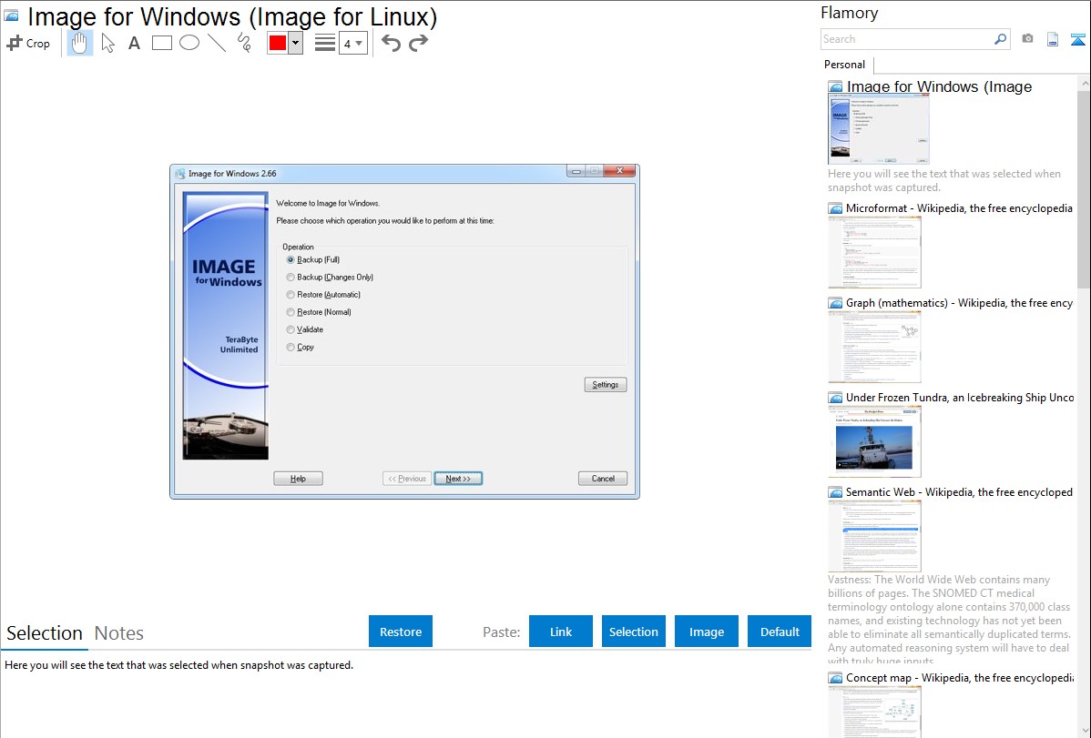This screenshot has height=738, width=1091.
Task: Click the line thickness icon
Action: [x=324, y=43]
